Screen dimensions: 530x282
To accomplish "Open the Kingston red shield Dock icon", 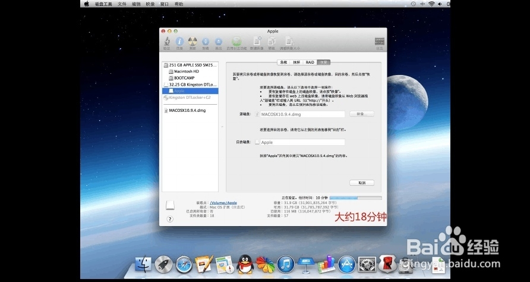I will (387, 264).
